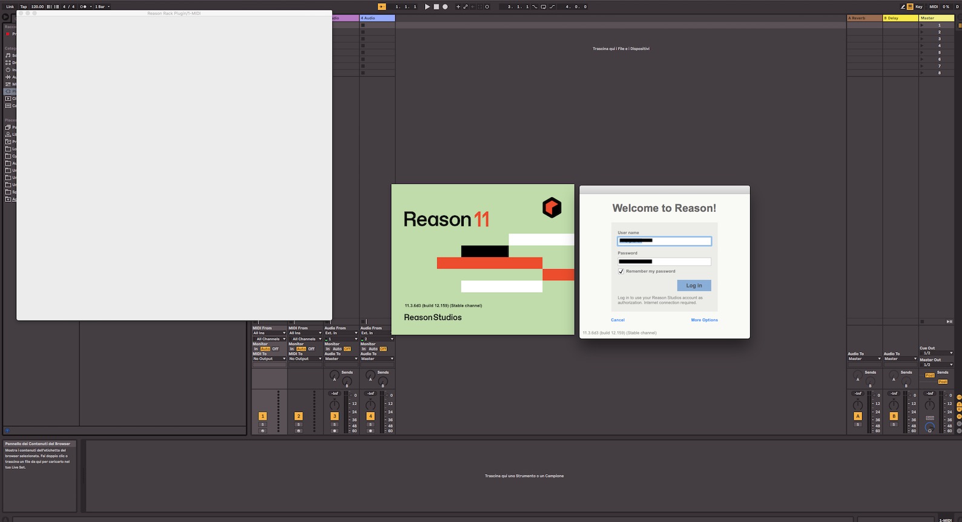The width and height of the screenshot is (962, 522).
Task: Click track 3 -inf peak level display
Action: click(x=335, y=393)
